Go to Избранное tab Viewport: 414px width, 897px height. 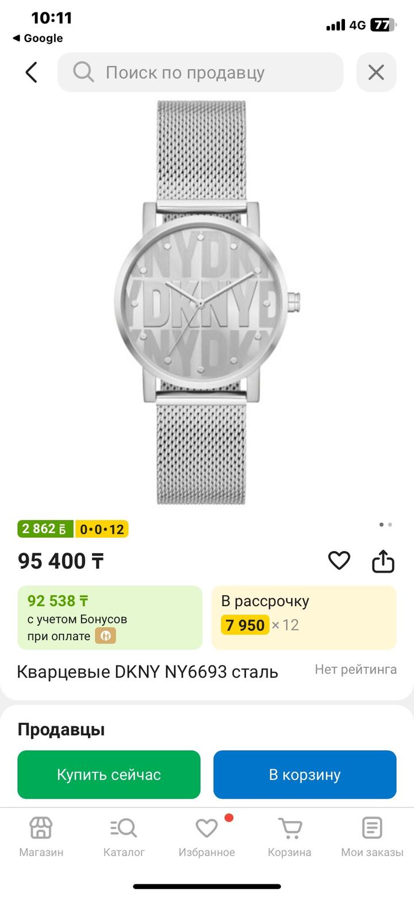(x=206, y=837)
